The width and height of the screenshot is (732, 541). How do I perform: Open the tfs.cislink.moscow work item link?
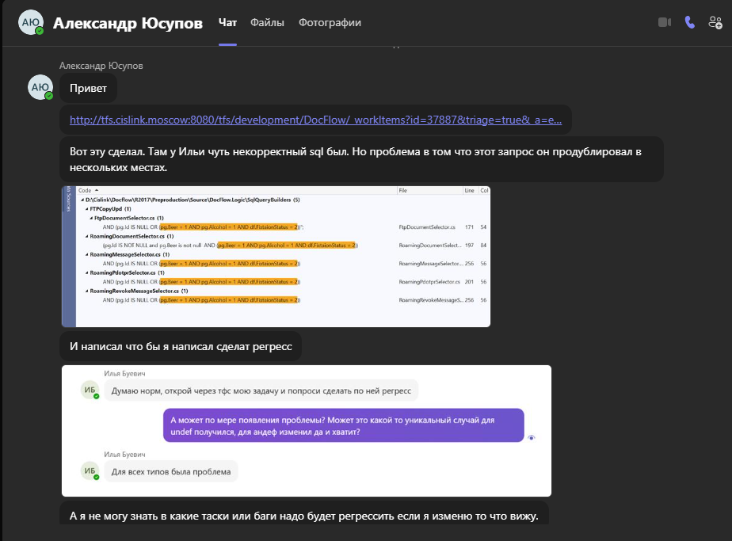[x=315, y=120]
